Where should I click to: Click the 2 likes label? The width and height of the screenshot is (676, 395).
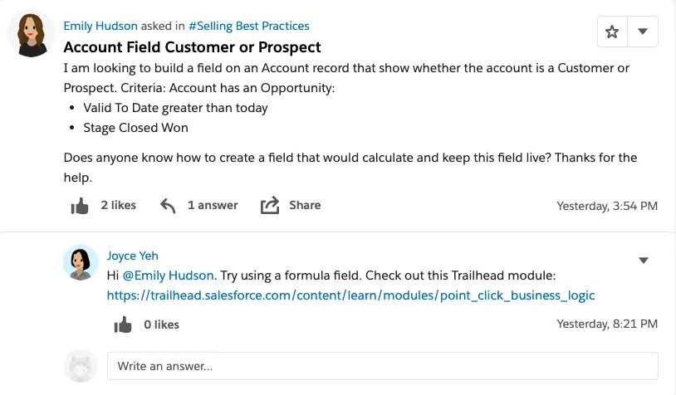click(x=119, y=205)
